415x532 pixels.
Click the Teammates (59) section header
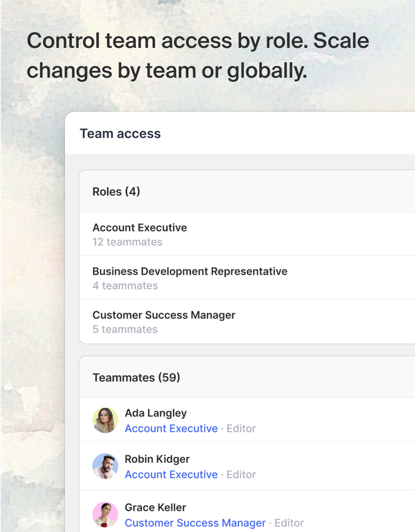coord(136,377)
